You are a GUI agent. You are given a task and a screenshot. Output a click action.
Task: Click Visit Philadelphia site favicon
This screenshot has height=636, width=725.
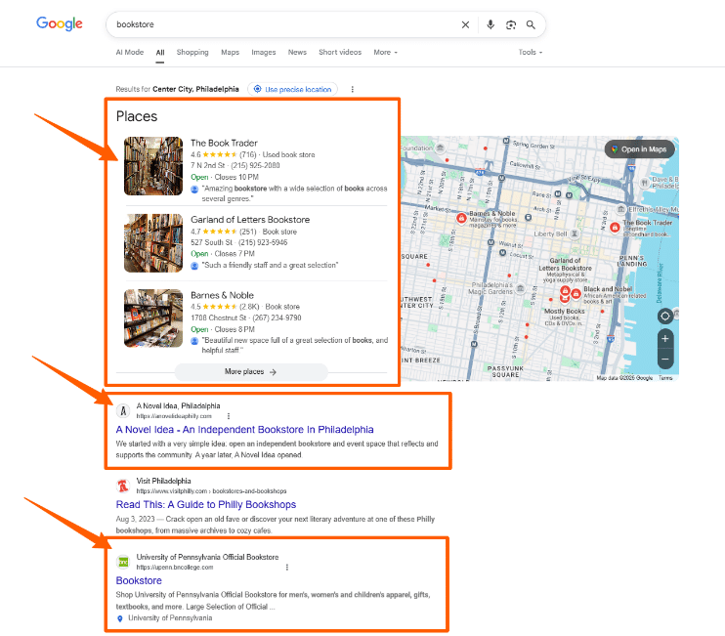tap(123, 486)
